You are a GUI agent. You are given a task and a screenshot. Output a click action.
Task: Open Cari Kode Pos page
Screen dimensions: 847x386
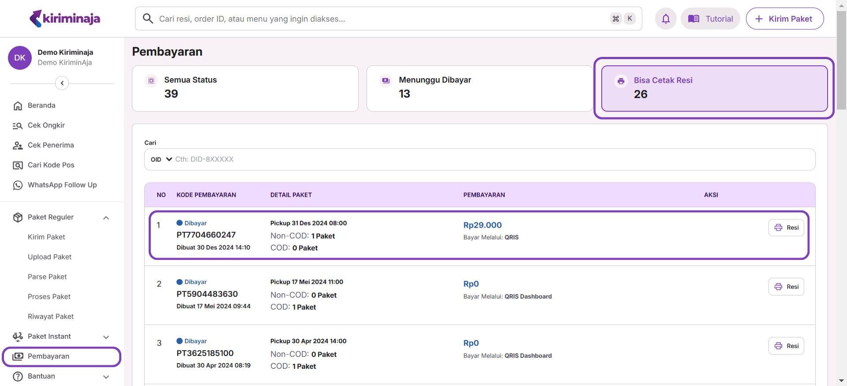coord(51,165)
